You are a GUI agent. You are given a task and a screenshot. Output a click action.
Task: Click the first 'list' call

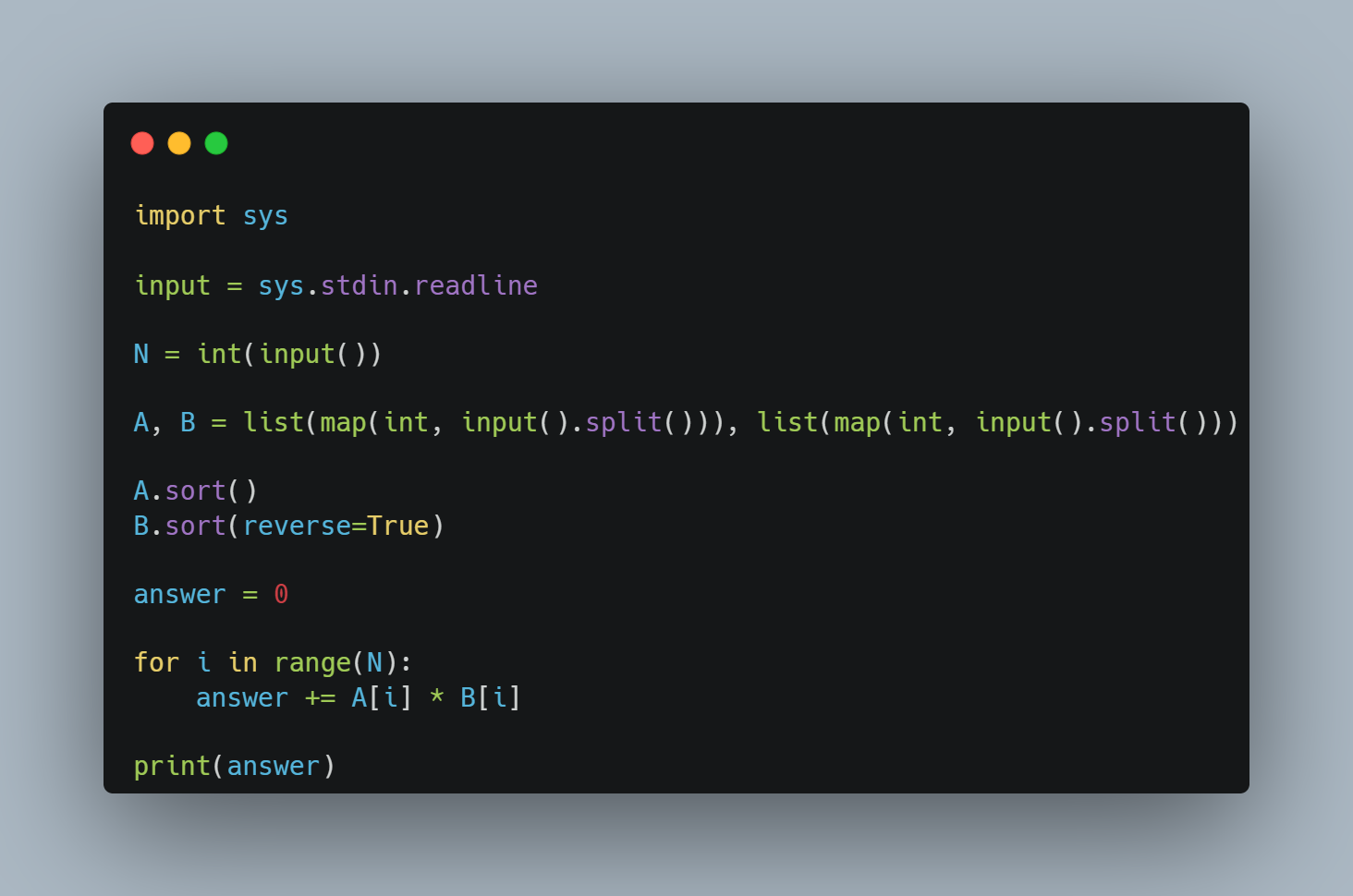pyautogui.click(x=274, y=422)
